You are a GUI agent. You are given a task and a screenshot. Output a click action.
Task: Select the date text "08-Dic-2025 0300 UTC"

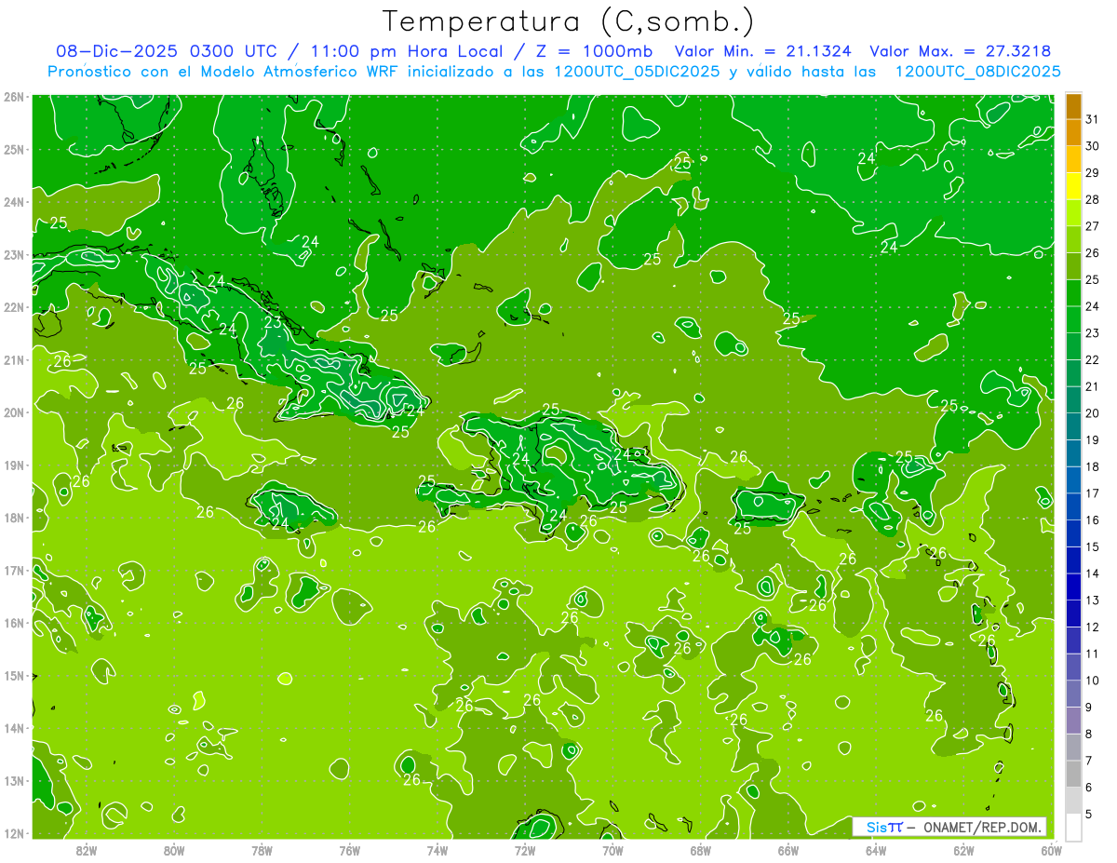[166, 51]
